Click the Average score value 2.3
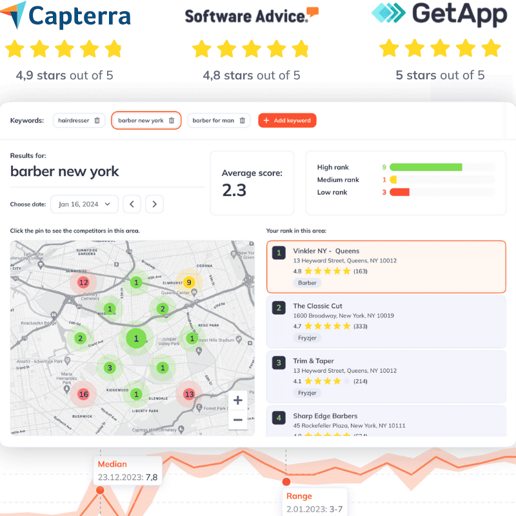This screenshot has width=516, height=516. point(234,190)
